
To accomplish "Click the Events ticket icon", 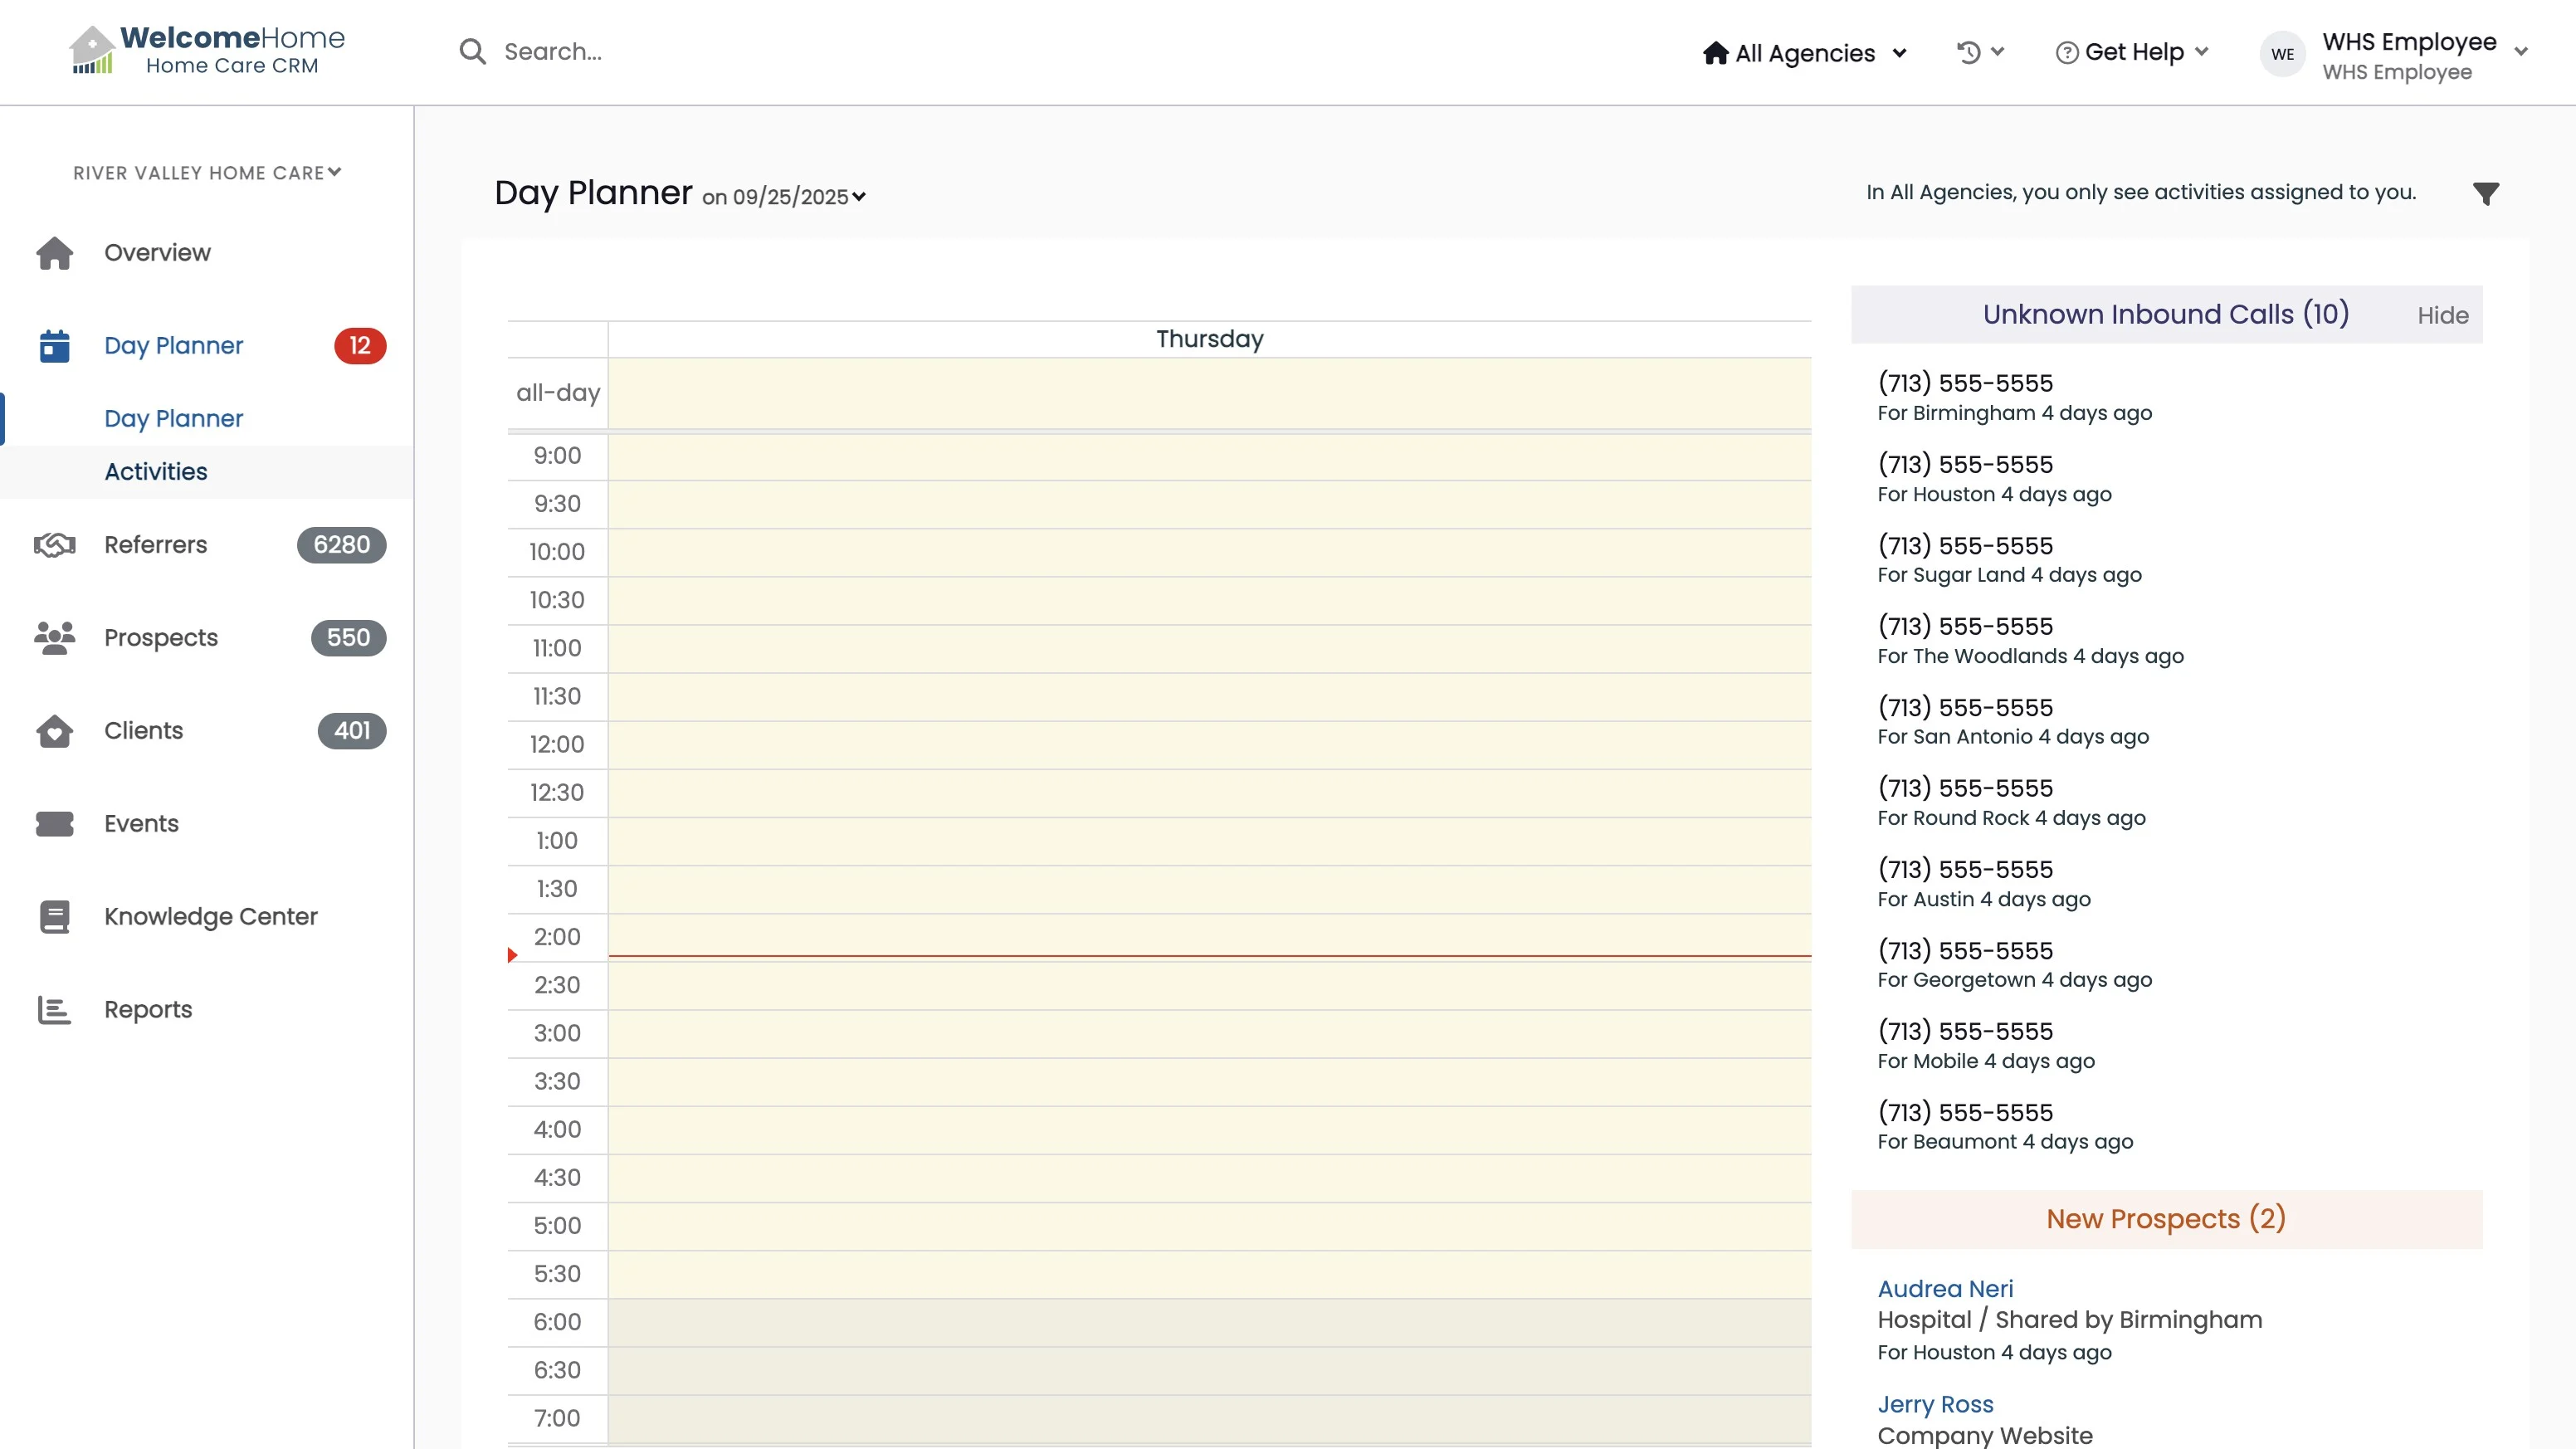I will [x=55, y=824].
